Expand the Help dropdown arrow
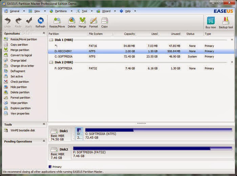This screenshot has width=237, height=176. 135,11
